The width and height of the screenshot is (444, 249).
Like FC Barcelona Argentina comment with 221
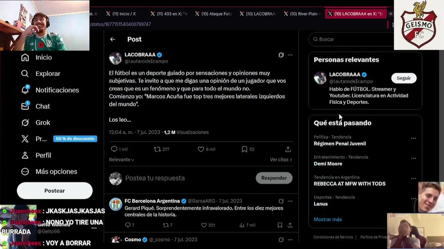204,225
